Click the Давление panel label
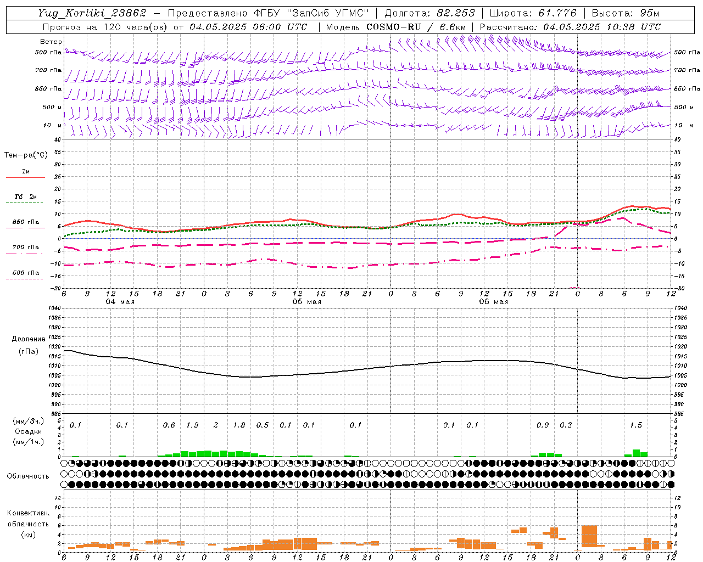This screenshot has height=562, width=703. (x=29, y=339)
